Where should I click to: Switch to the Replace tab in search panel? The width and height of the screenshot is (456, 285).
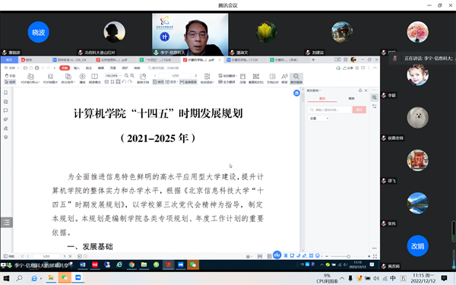click(x=351, y=99)
